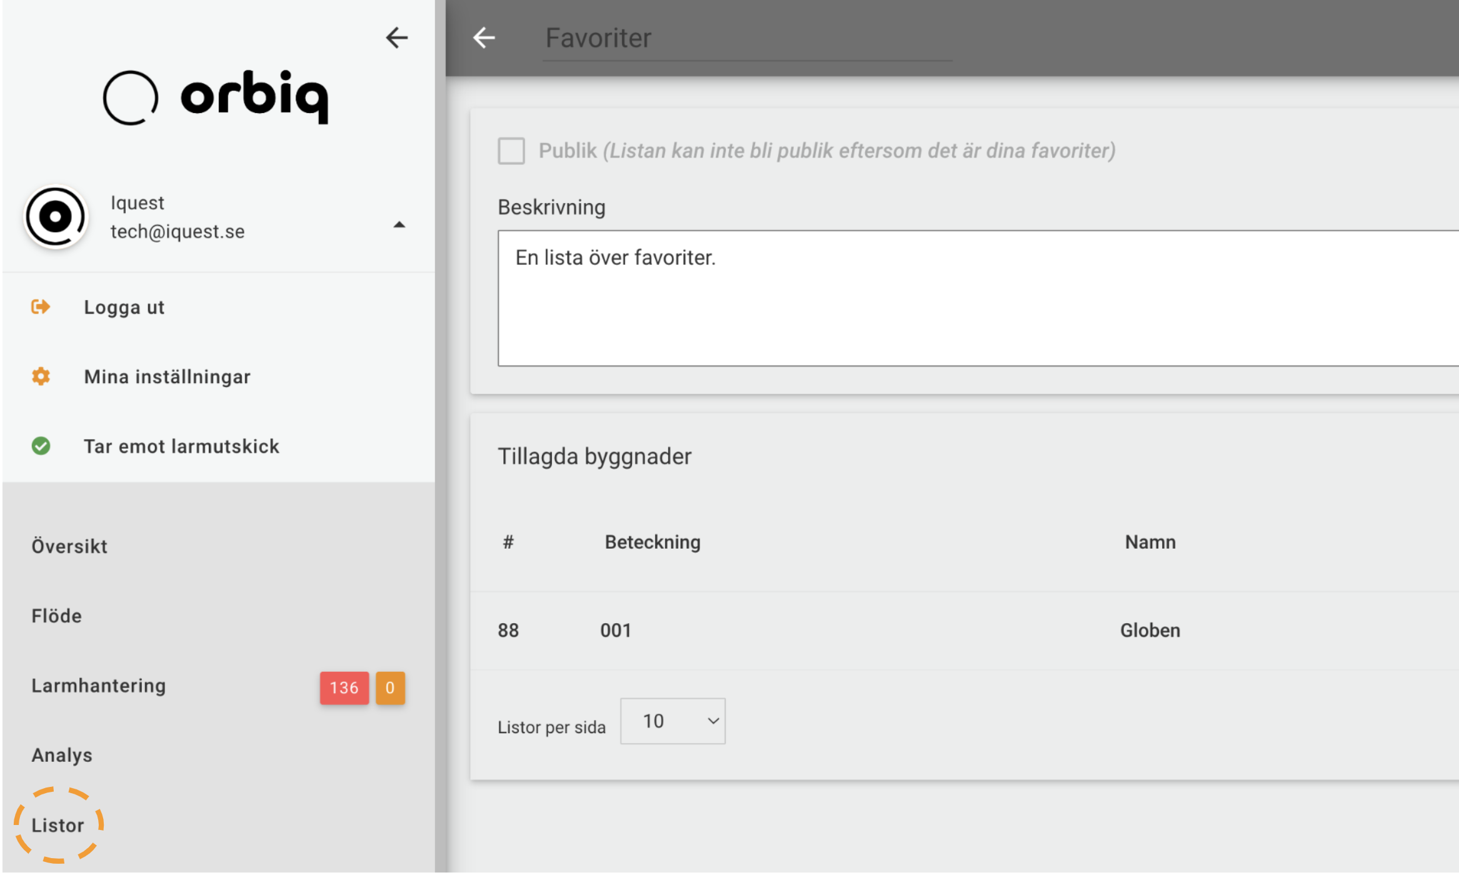This screenshot has height=875, width=1459.
Task: Click the orange Logga ut icon
Action: (41, 307)
